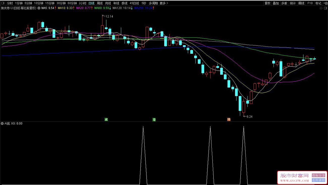The height and width of the screenshot is (185, 328).
Task: Switch to 周线 weekly chart
Action: [100, 3]
